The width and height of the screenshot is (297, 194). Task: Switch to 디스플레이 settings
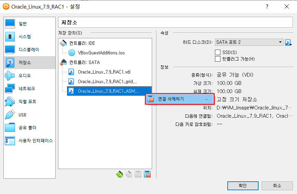pos(30,50)
